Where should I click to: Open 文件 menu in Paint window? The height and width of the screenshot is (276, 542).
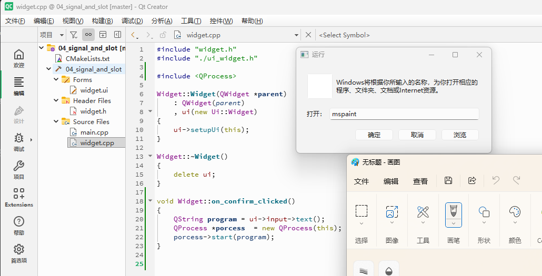coord(362,181)
